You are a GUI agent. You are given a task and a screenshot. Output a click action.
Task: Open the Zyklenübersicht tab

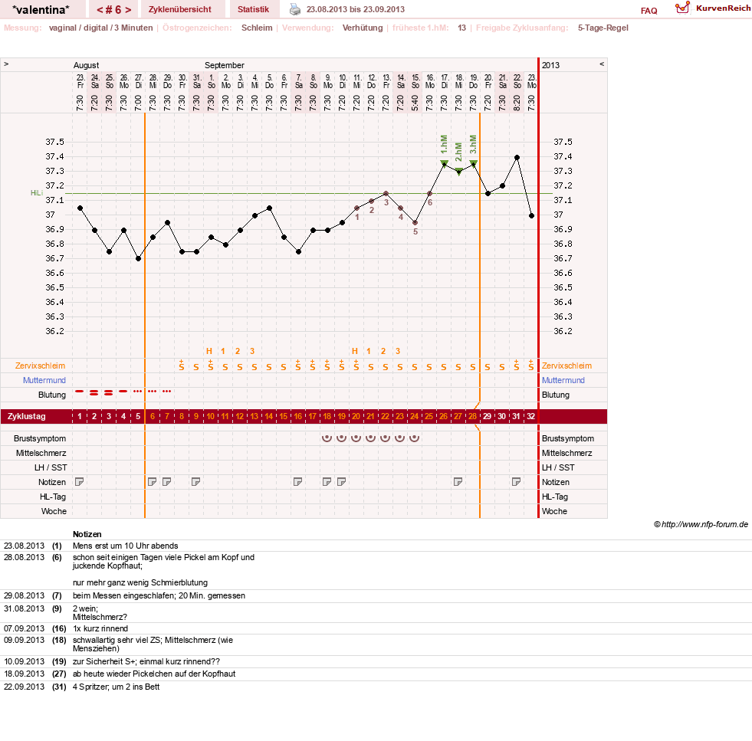point(180,9)
